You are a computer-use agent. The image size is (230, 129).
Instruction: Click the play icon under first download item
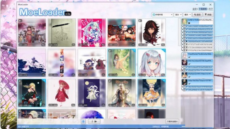(189, 23)
